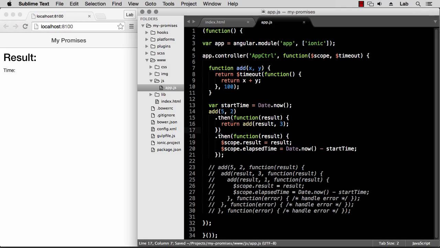Click the config.xml file icon
The width and height of the screenshot is (440, 248).
pyautogui.click(x=153, y=129)
